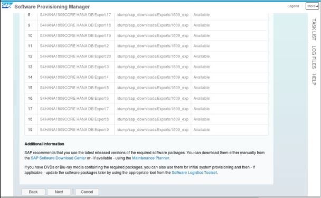Click row number 10 cell
This screenshot has width=321, height=198.
pos(31,35)
